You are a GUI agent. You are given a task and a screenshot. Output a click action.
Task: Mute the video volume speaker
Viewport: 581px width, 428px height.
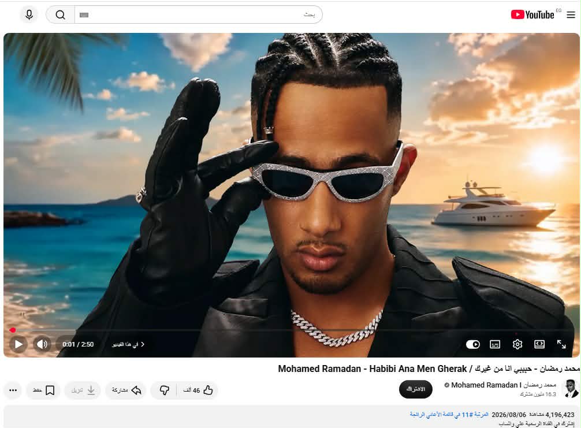pos(42,344)
